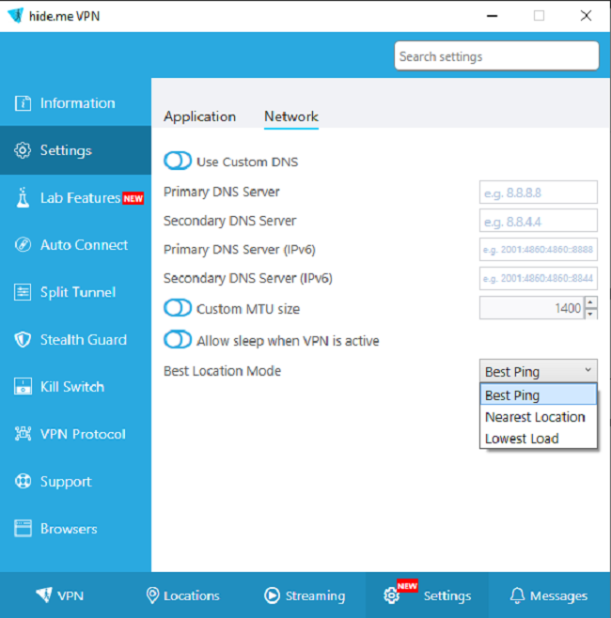Click the Secondary DNS Server input field
This screenshot has width=611, height=618.
[538, 221]
